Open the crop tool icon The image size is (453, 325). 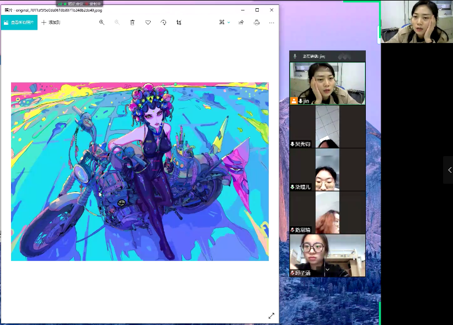pos(179,22)
